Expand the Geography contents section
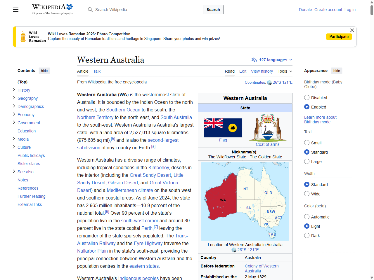 (x=14, y=98)
